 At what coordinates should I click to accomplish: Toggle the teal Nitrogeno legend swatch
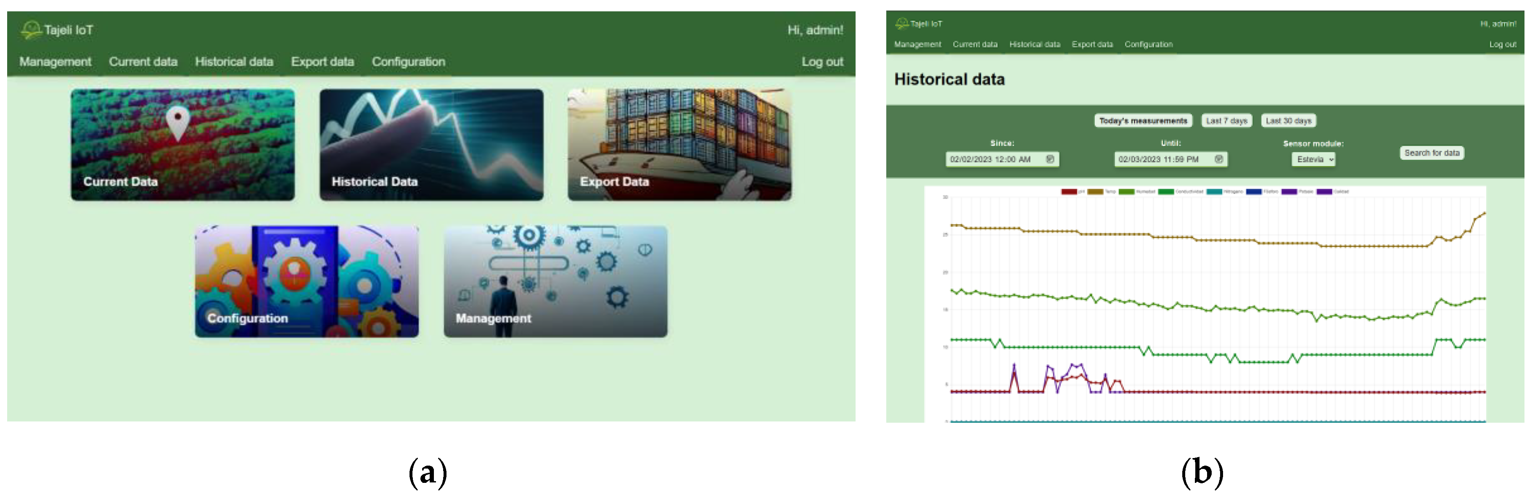(1214, 191)
